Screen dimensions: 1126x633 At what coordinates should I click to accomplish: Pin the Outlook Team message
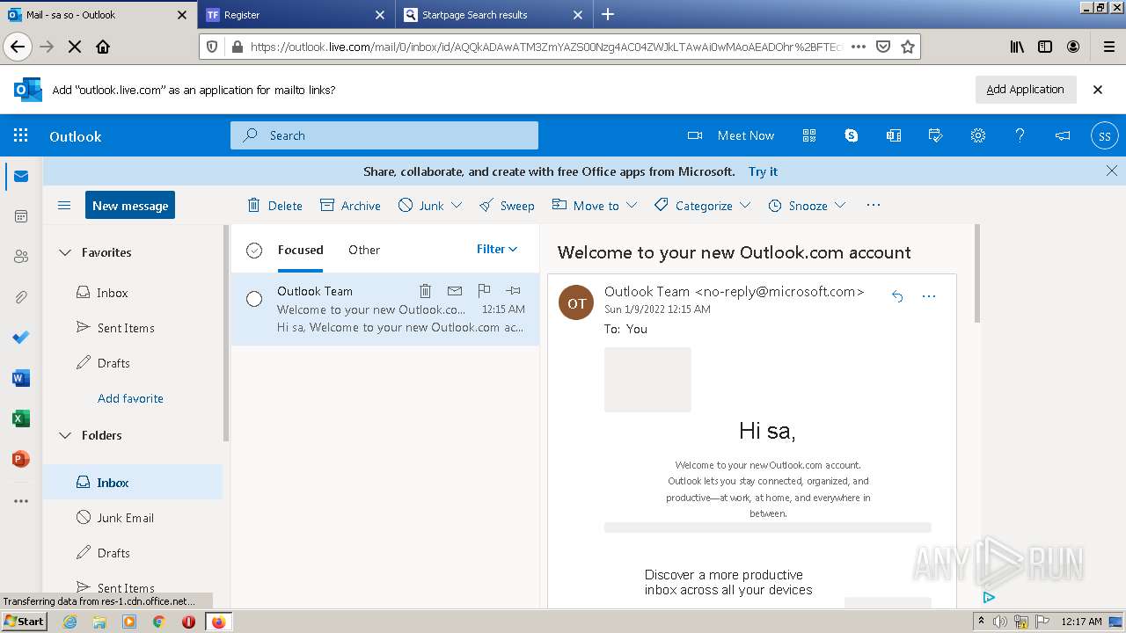pyautogui.click(x=513, y=290)
